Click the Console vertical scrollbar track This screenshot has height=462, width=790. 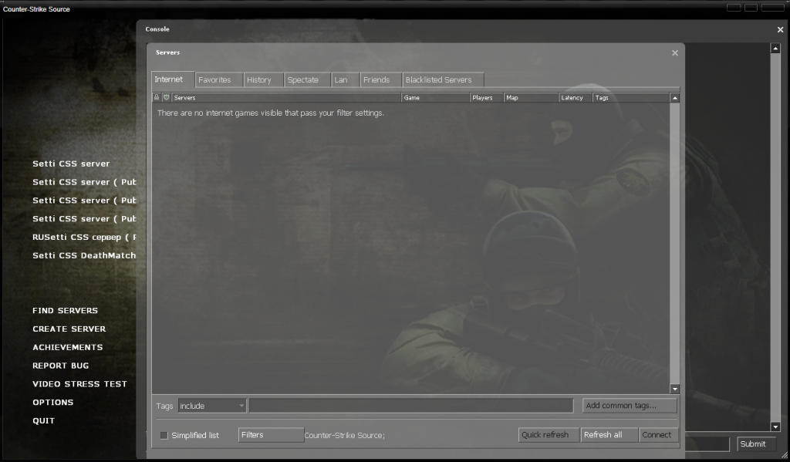tap(775, 237)
